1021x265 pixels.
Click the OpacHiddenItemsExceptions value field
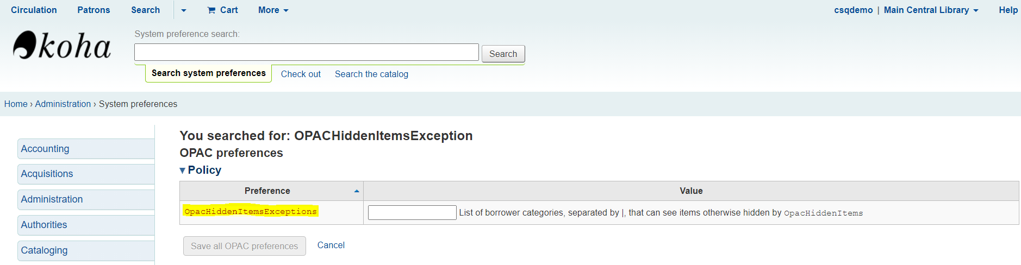click(412, 213)
